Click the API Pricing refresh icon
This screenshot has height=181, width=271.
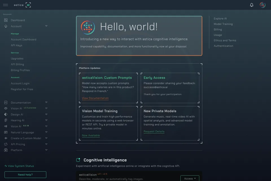click(6, 144)
